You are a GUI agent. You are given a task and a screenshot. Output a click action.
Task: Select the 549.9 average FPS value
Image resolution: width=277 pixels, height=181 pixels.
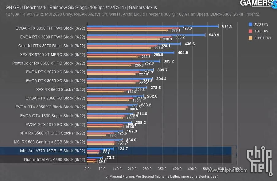(214, 35)
